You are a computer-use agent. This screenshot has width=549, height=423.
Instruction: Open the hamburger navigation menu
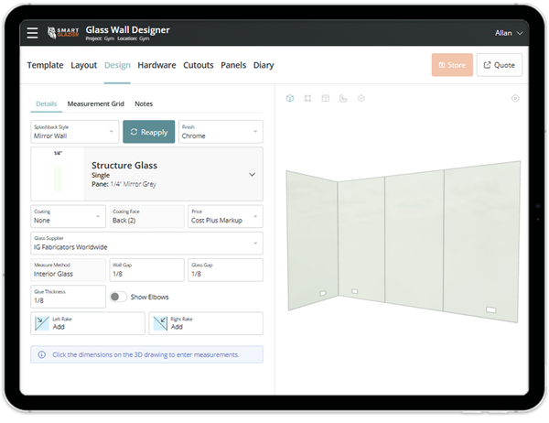click(32, 33)
